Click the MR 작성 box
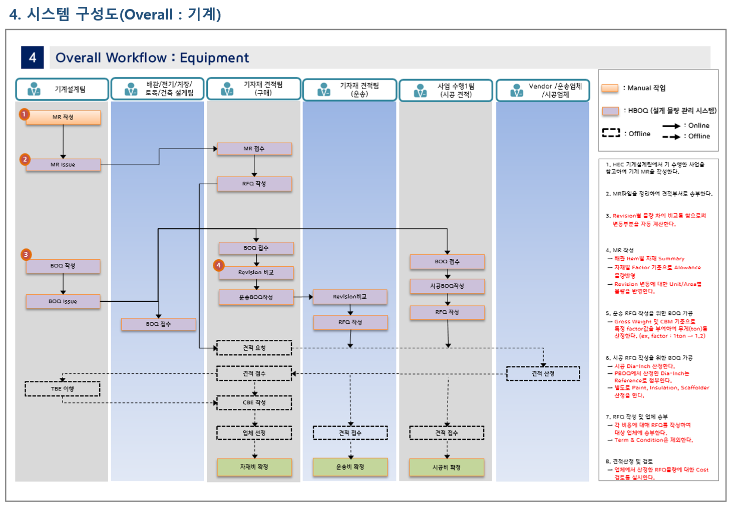This screenshot has height=506, width=729. [x=63, y=118]
